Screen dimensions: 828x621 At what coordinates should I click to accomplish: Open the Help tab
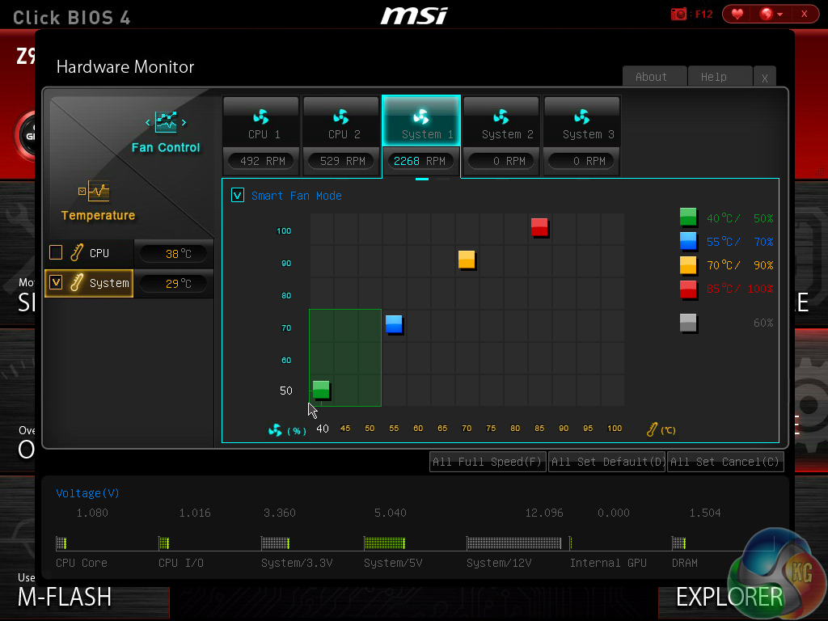[x=720, y=77]
